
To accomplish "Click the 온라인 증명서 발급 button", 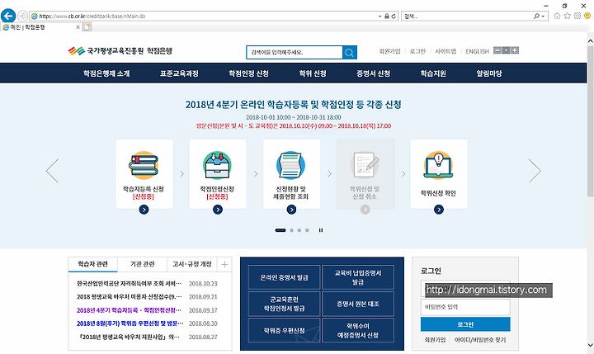I will [x=284, y=277].
